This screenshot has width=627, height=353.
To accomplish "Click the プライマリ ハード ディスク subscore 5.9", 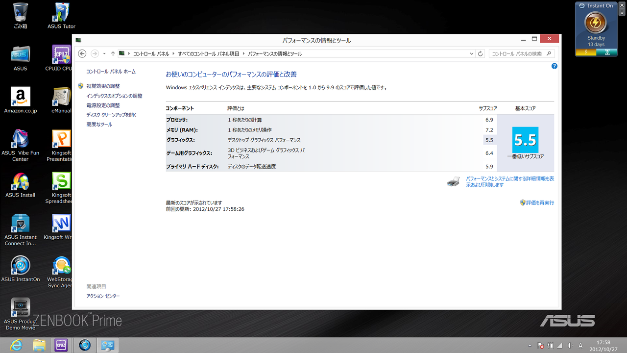I will tap(489, 167).
